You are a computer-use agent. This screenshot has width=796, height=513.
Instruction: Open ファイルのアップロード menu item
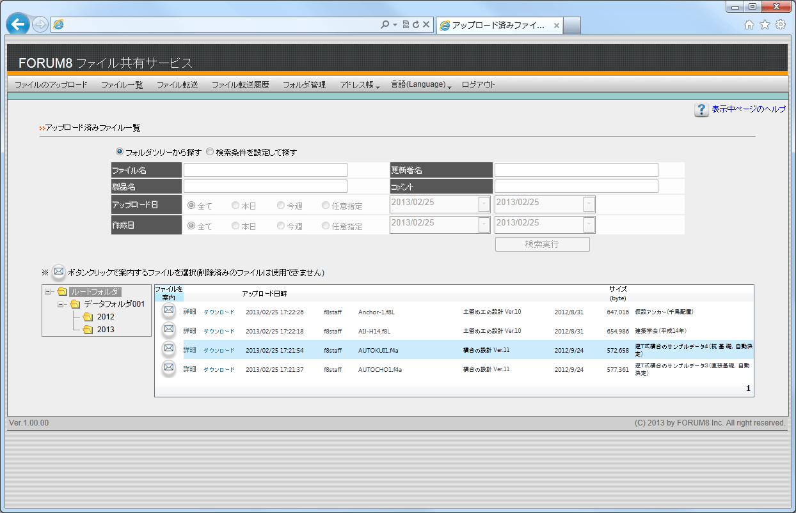(51, 85)
